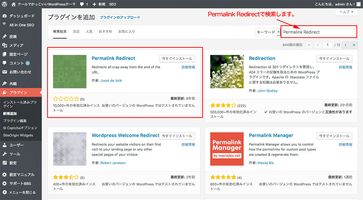Click the Wordpress Welcome Redirect gray thumbnail
363x200 pixels.
70,149
